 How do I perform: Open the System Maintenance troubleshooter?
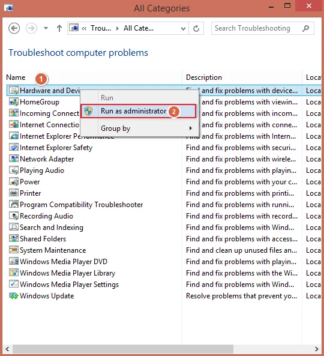[x=53, y=250]
